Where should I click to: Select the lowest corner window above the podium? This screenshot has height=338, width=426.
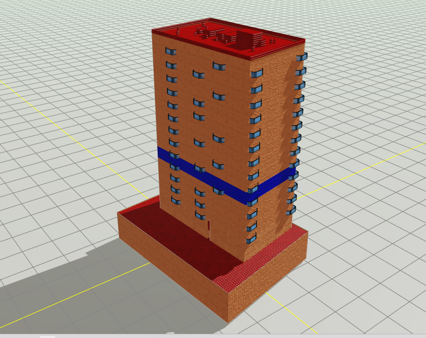[x=251, y=240]
